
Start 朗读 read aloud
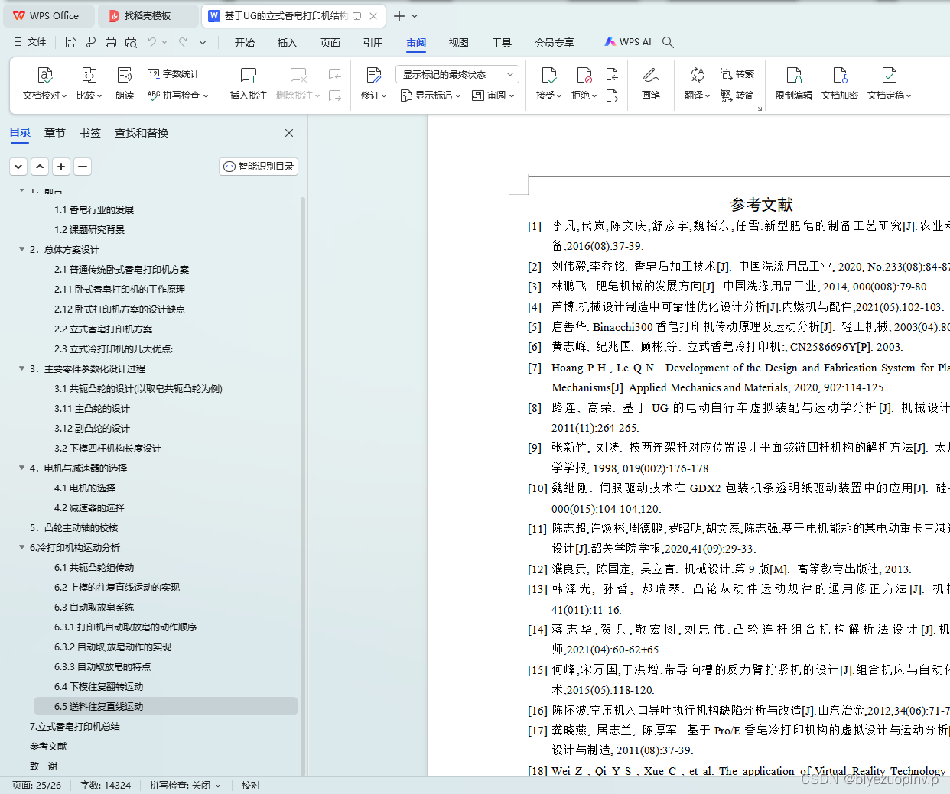[125, 84]
